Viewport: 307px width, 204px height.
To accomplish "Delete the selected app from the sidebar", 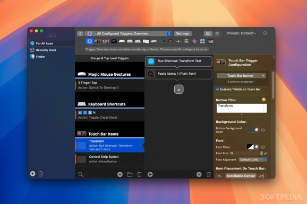I will pos(40,174).
